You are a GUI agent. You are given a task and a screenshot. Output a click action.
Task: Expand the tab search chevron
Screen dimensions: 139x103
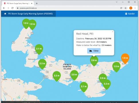tap(117, 2)
